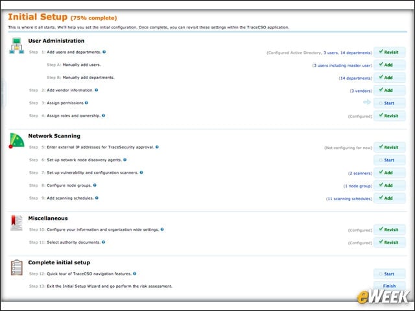
Task: Open the '11 scanning schedules' link
Action: point(349,199)
